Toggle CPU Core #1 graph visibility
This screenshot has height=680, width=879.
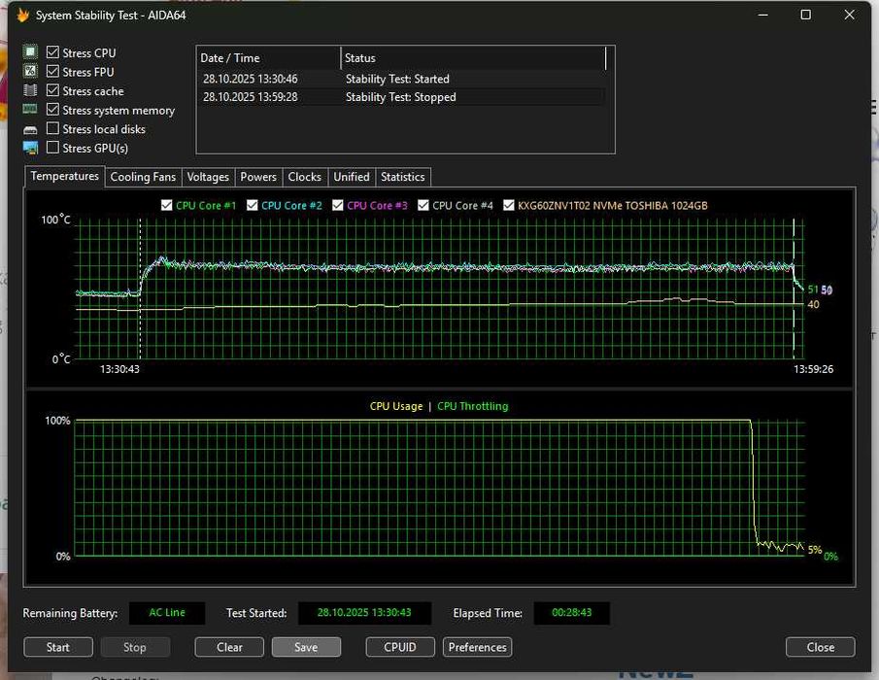[167, 205]
